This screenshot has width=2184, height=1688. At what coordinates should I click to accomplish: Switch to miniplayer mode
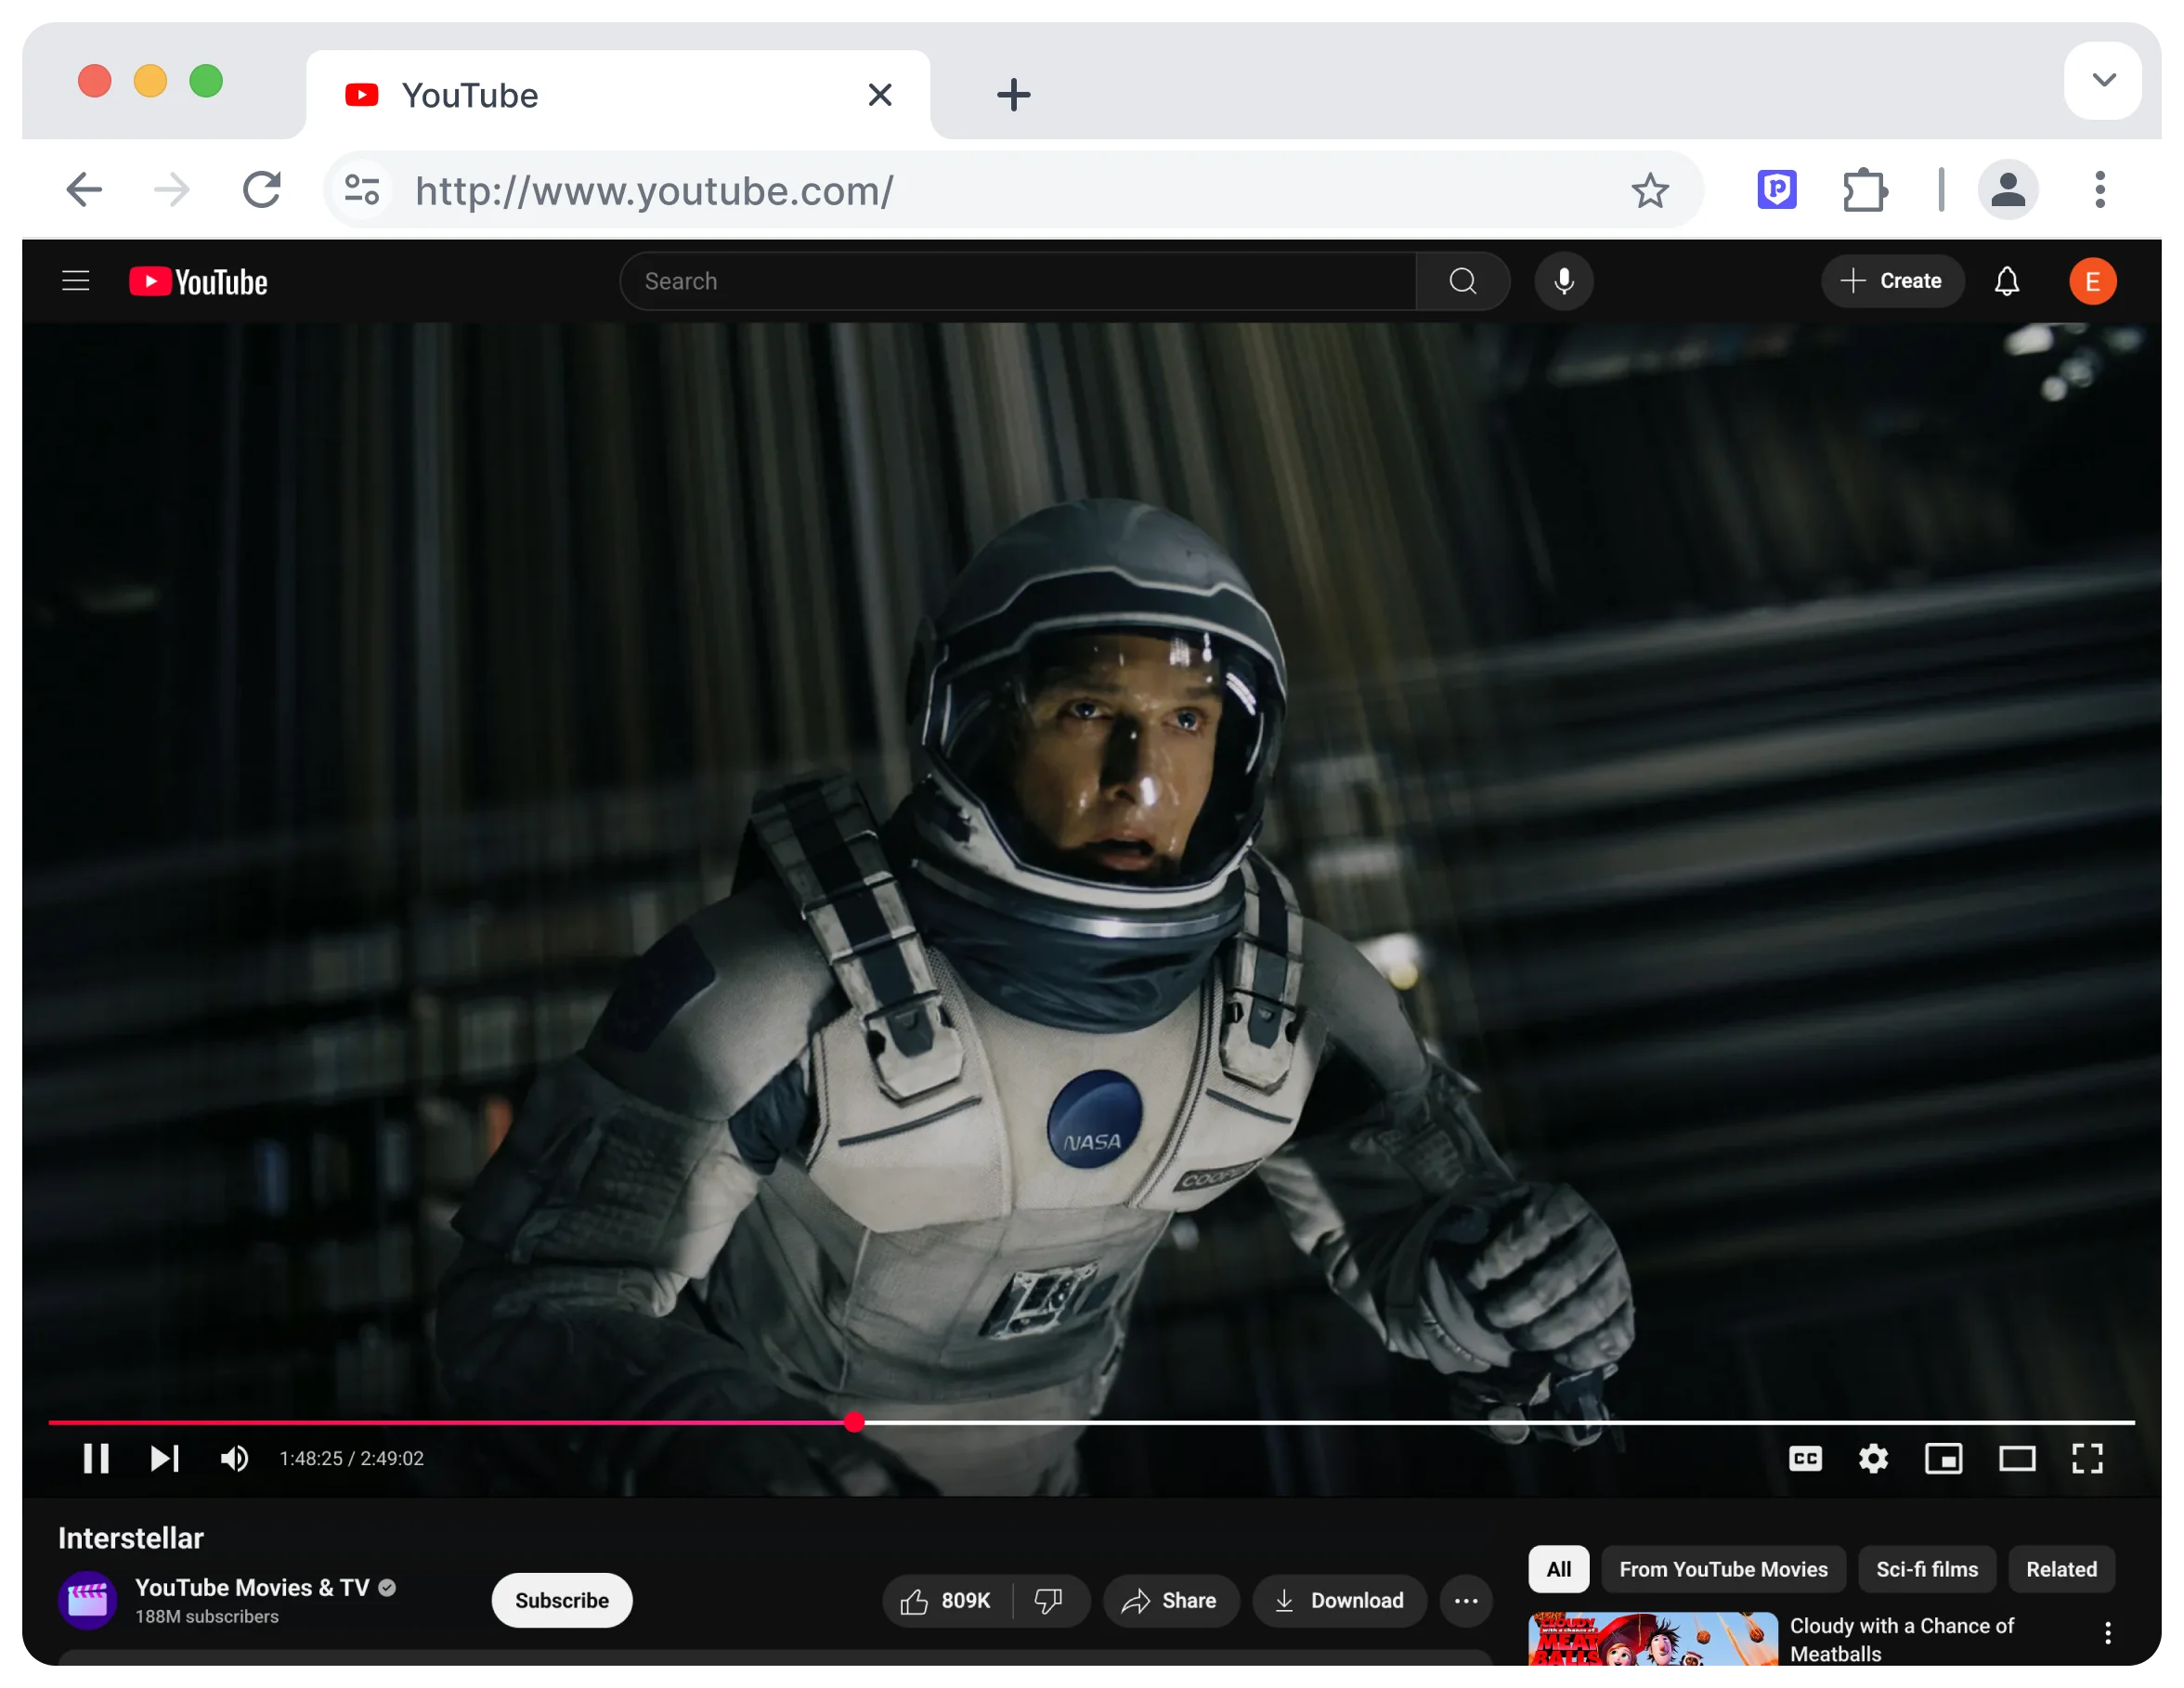(1943, 1459)
